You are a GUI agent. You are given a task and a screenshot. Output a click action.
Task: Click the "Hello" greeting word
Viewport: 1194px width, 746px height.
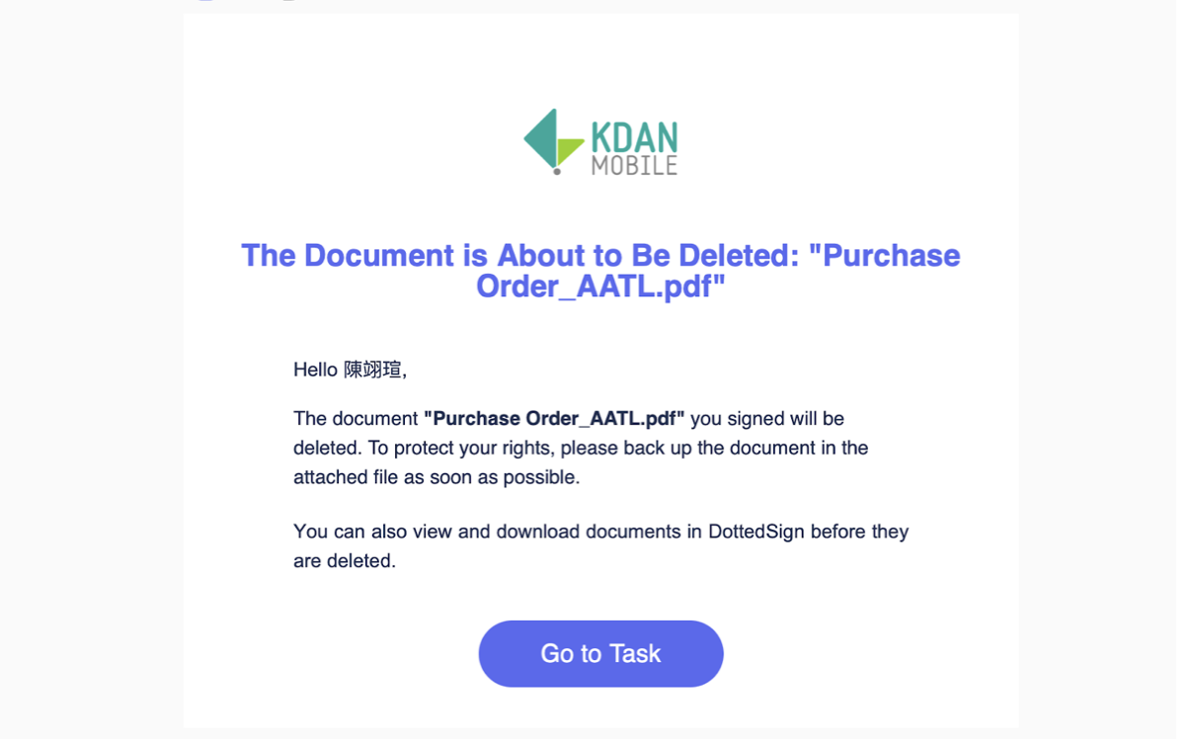click(x=316, y=370)
